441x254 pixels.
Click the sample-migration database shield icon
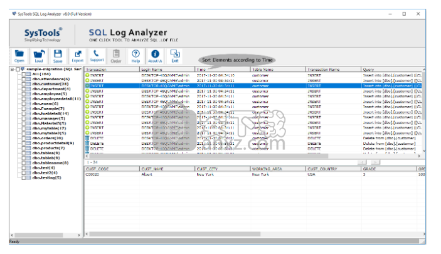[x=23, y=69]
